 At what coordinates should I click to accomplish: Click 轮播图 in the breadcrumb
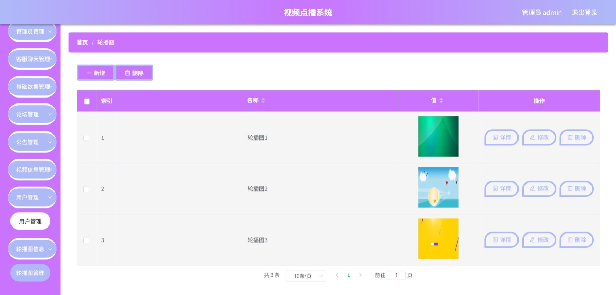click(106, 43)
